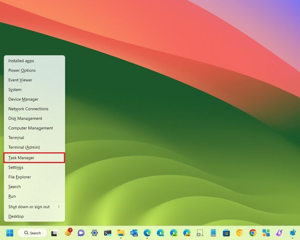Open Chrome Canary from the taskbar

(240, 233)
